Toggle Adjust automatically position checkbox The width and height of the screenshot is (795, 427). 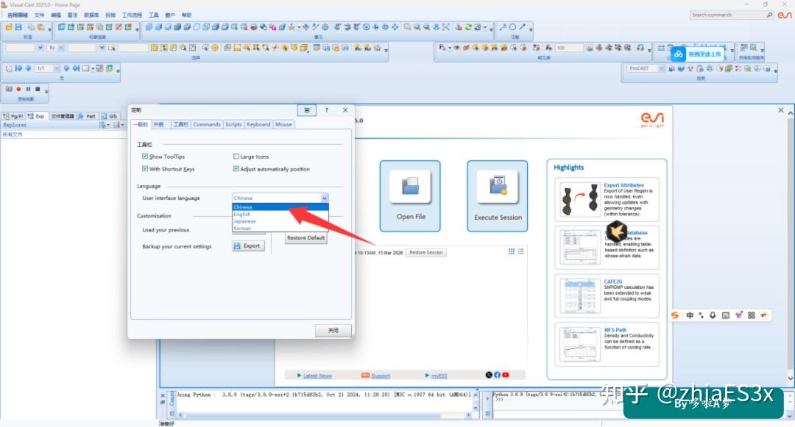(236, 168)
